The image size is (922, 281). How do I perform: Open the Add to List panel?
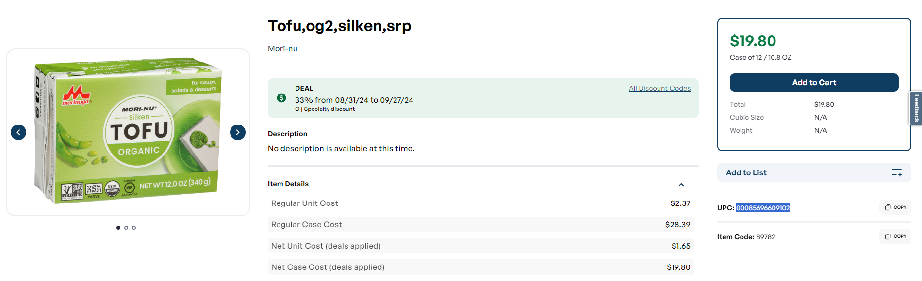click(814, 172)
